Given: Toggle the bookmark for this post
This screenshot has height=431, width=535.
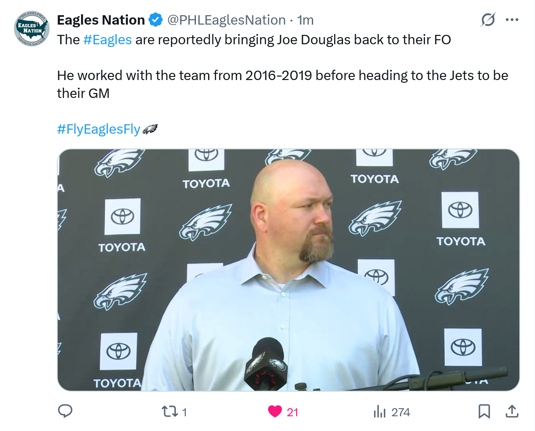Looking at the screenshot, I should tap(484, 411).
